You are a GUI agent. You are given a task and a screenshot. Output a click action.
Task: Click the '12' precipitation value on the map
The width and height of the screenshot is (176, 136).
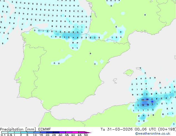(143, 105)
